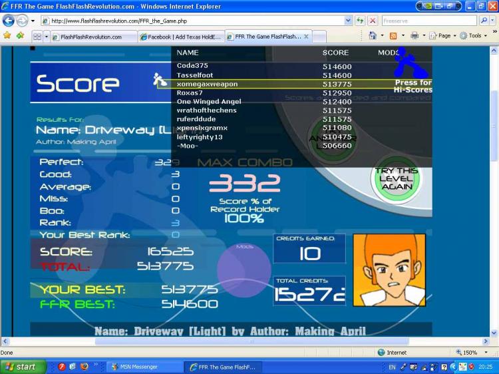Click the Print icon in toolbar

[415, 36]
